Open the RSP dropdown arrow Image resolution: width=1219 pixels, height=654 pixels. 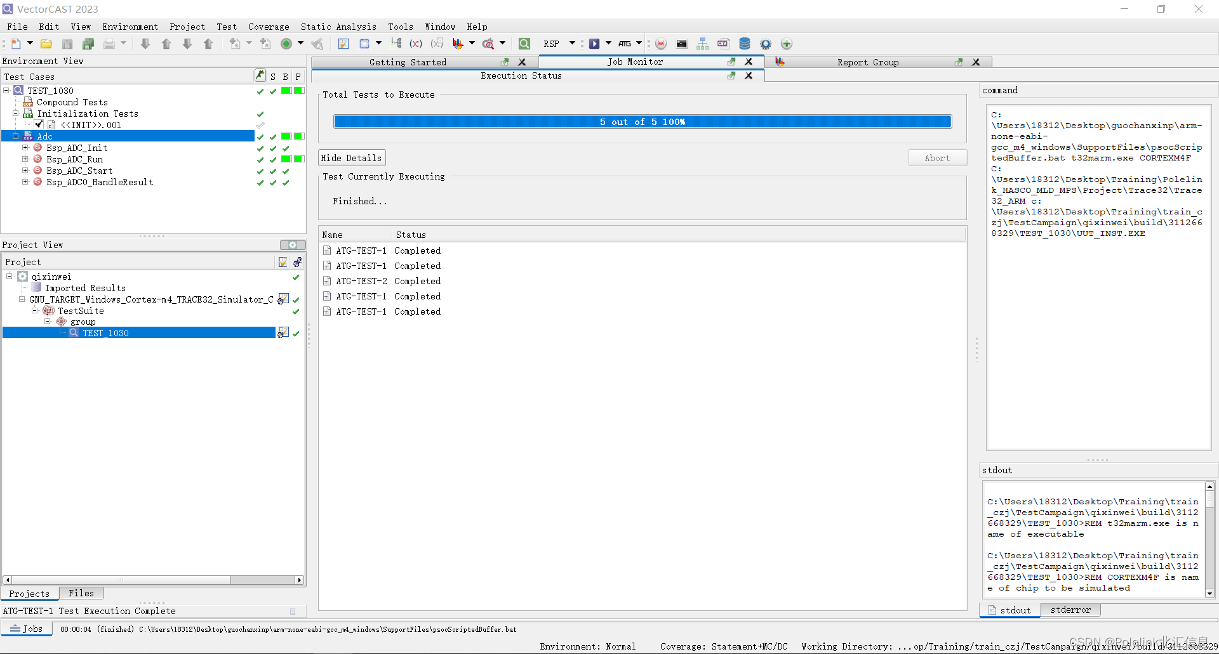click(x=572, y=44)
